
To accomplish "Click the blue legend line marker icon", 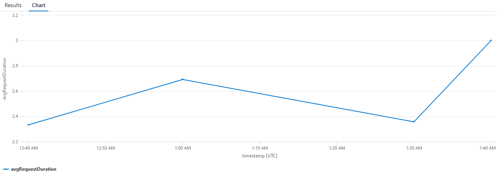I will [x=6, y=169].
